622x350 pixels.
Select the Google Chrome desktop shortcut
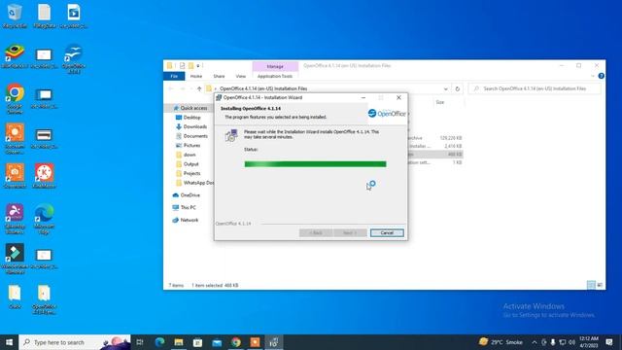coord(15,99)
